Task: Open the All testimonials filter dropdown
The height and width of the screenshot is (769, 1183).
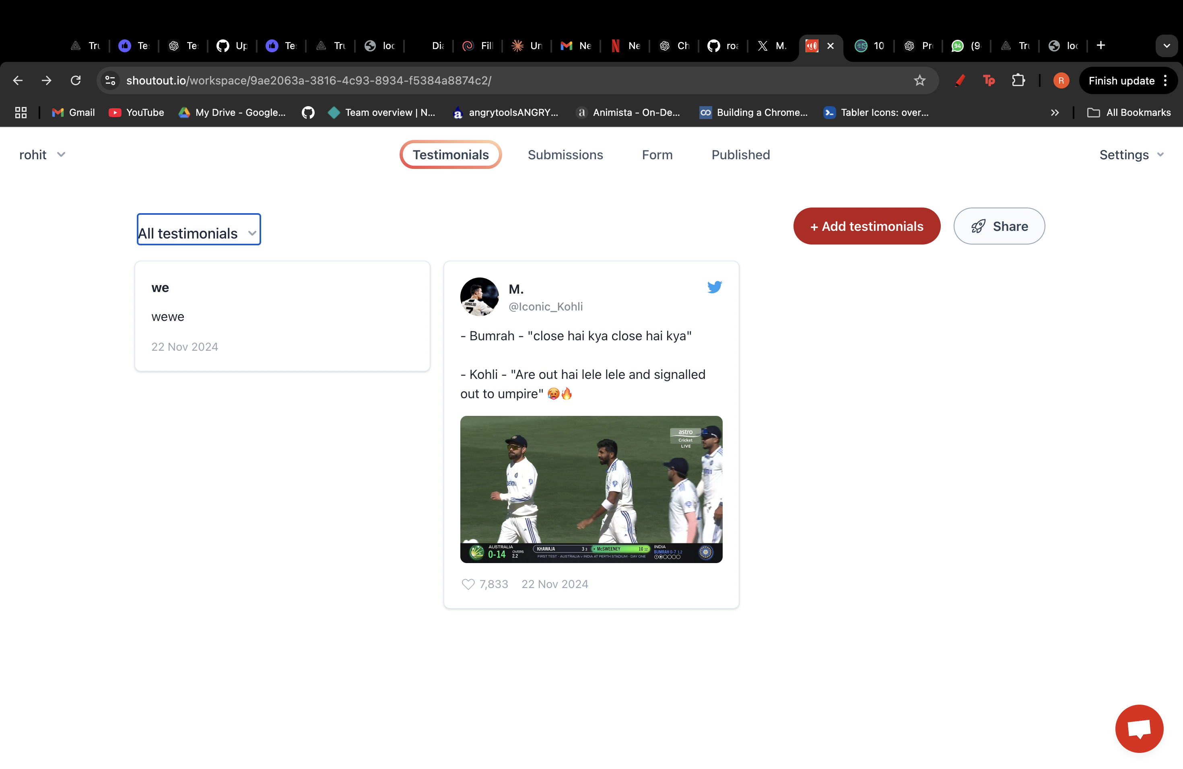Action: [x=199, y=229]
